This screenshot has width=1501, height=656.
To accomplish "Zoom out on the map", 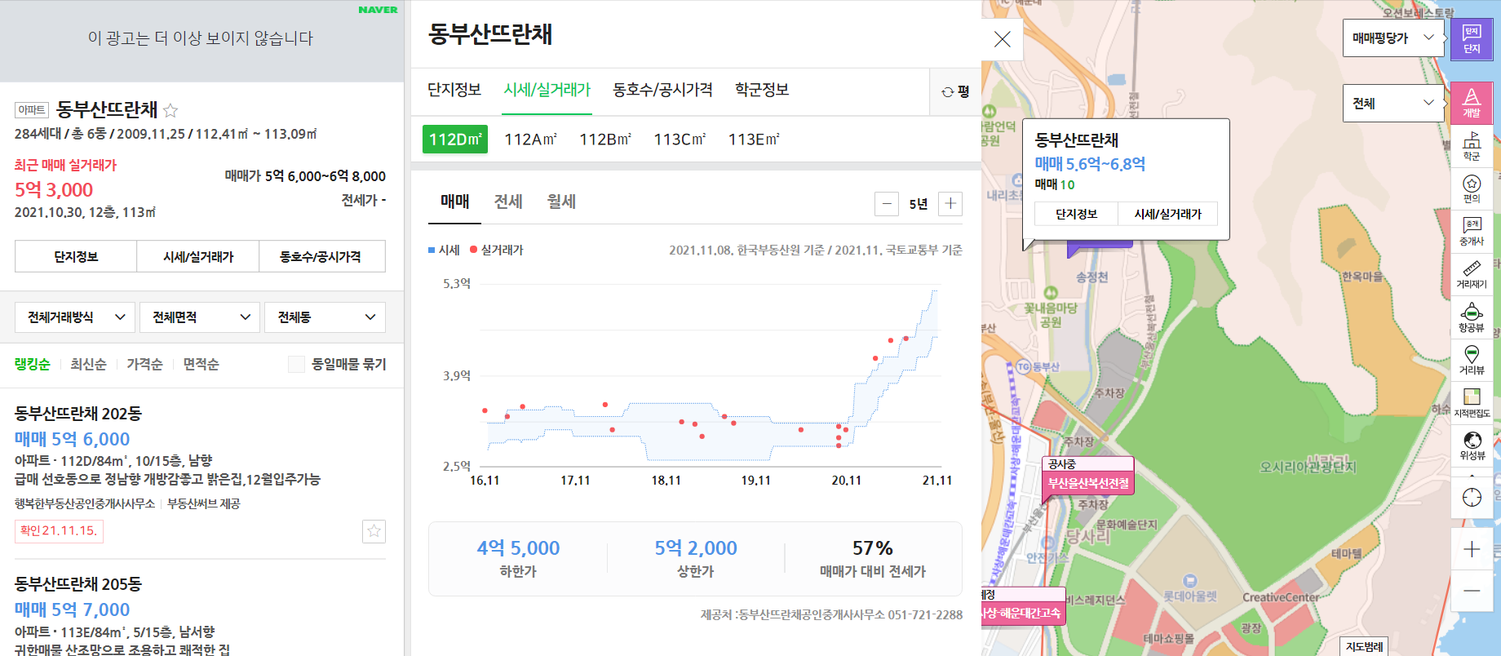I will [x=1472, y=591].
